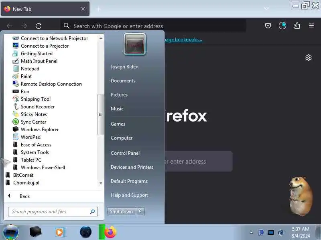The width and height of the screenshot is (321, 240).
Task: Open the shut down options arrow
Action: click(140, 212)
